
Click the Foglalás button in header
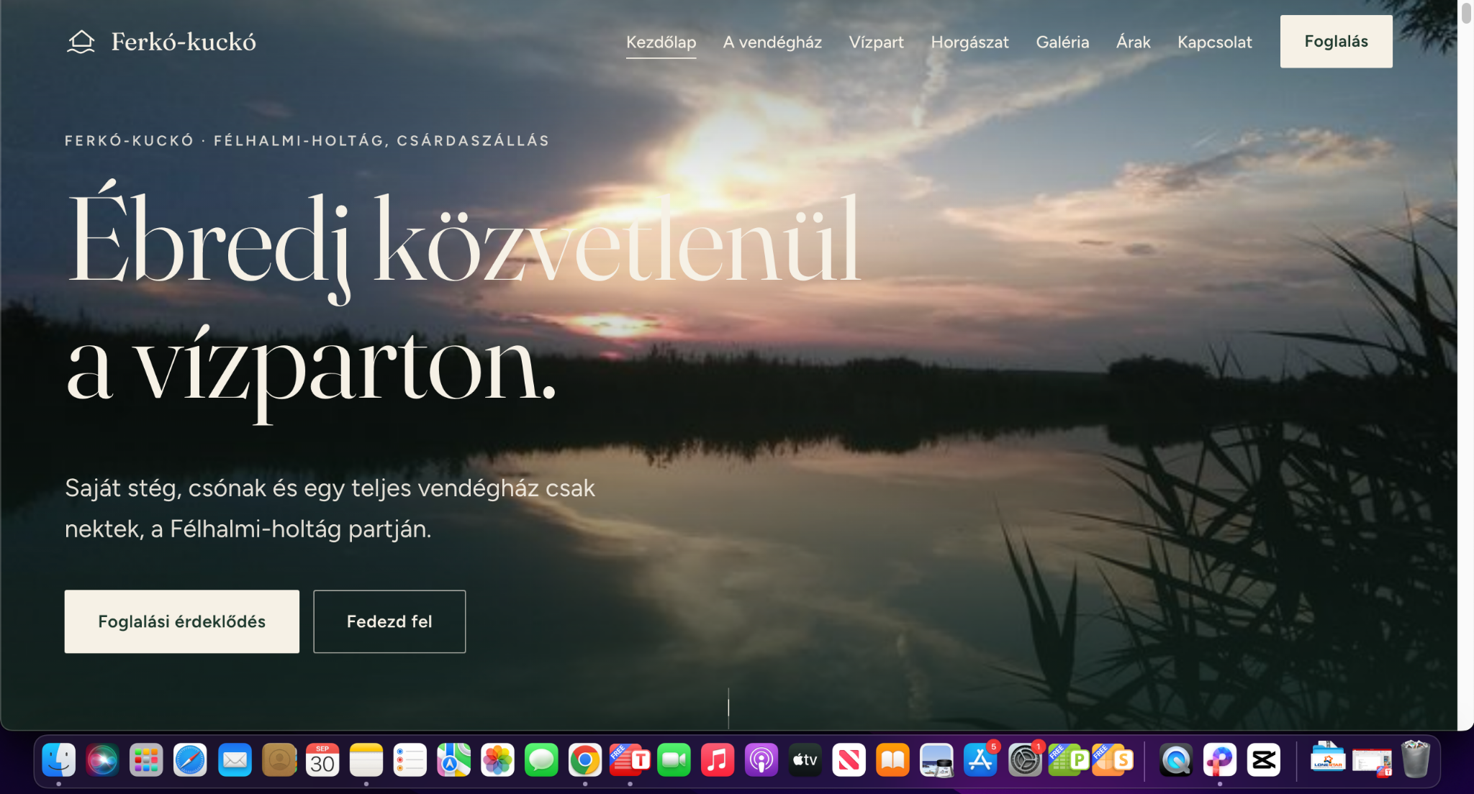[x=1336, y=42]
